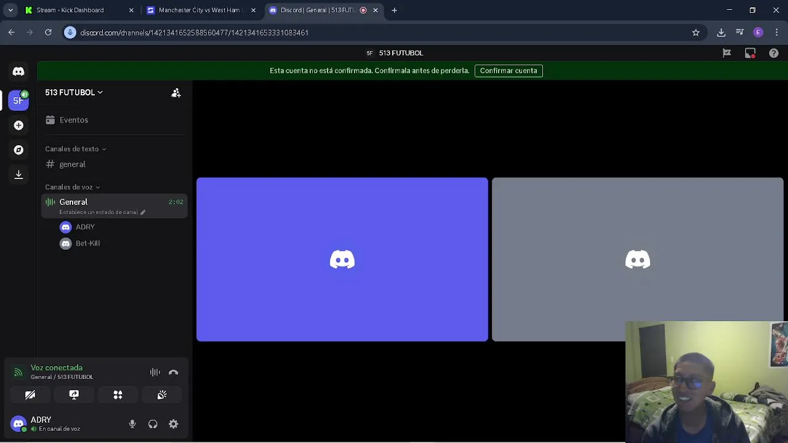Focus the Bet-Kill gray video tile

point(638,260)
